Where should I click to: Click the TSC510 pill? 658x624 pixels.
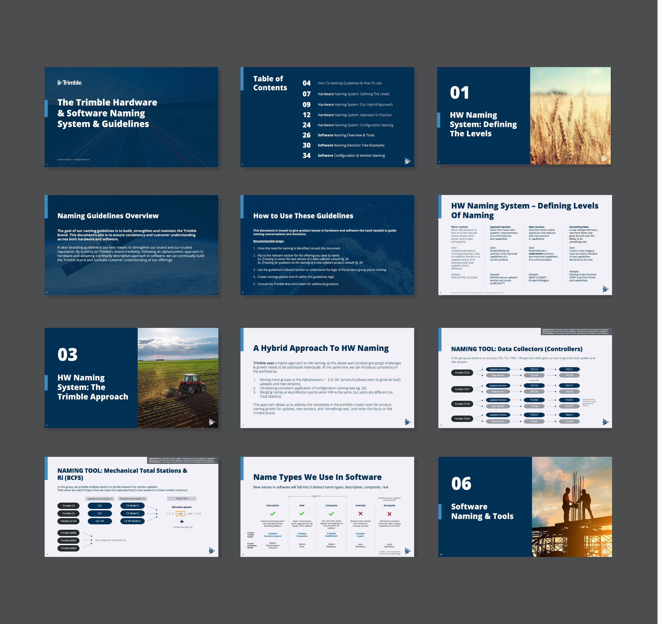[534, 369]
